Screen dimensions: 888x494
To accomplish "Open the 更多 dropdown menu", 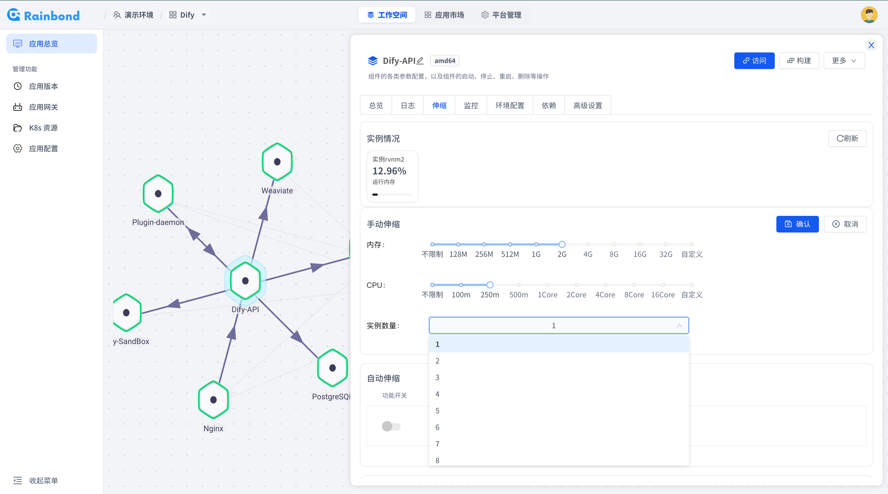I will tap(844, 61).
